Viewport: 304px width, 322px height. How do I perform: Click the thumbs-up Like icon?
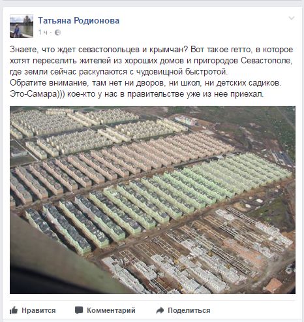[14, 310]
